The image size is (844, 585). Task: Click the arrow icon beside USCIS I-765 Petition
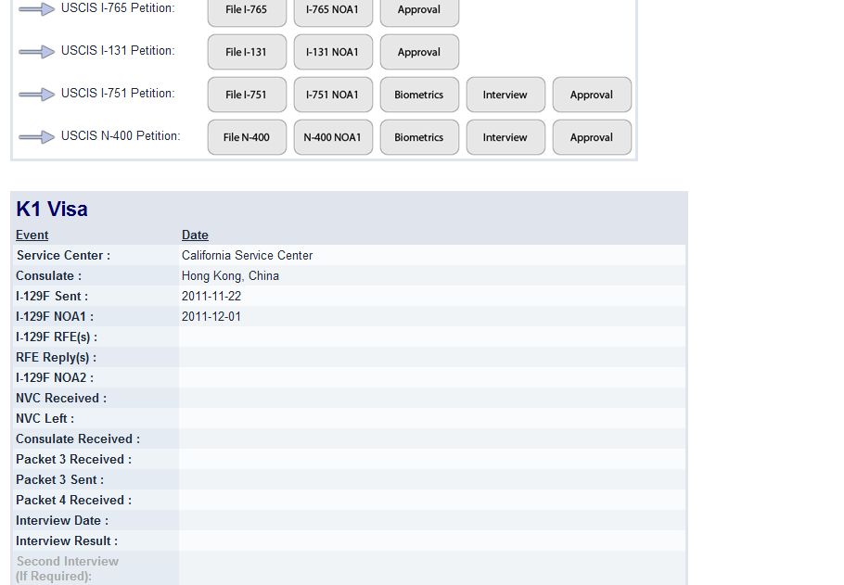tap(36, 9)
